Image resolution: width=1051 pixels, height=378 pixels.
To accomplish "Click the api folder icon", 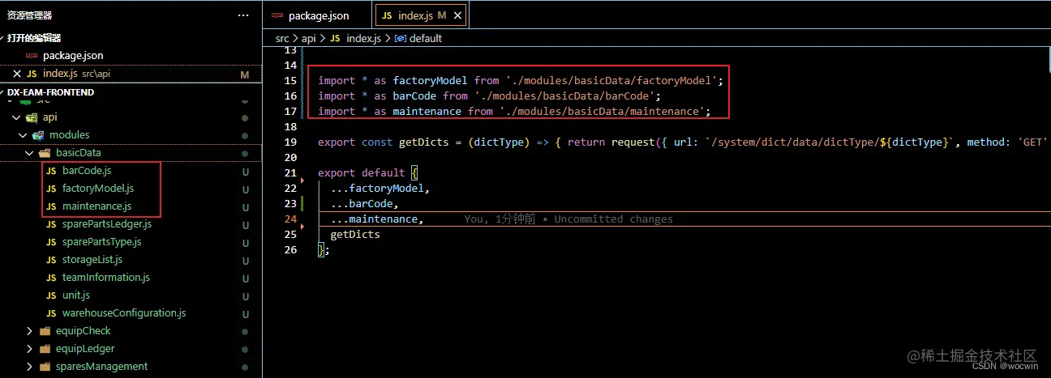I will click(32, 117).
